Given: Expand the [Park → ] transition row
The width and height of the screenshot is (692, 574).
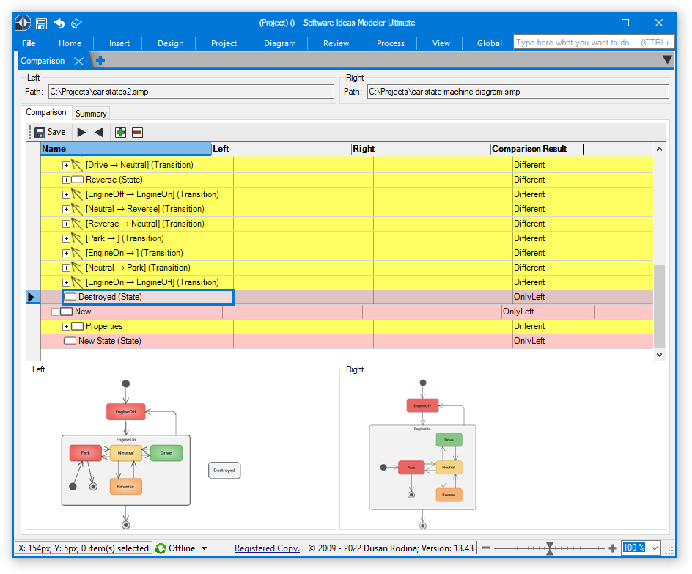Looking at the screenshot, I should [x=66, y=239].
